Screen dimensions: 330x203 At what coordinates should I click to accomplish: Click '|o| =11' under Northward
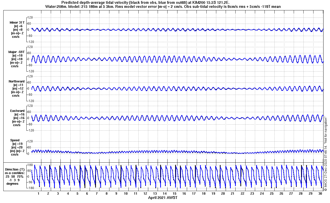[x=18, y=85]
